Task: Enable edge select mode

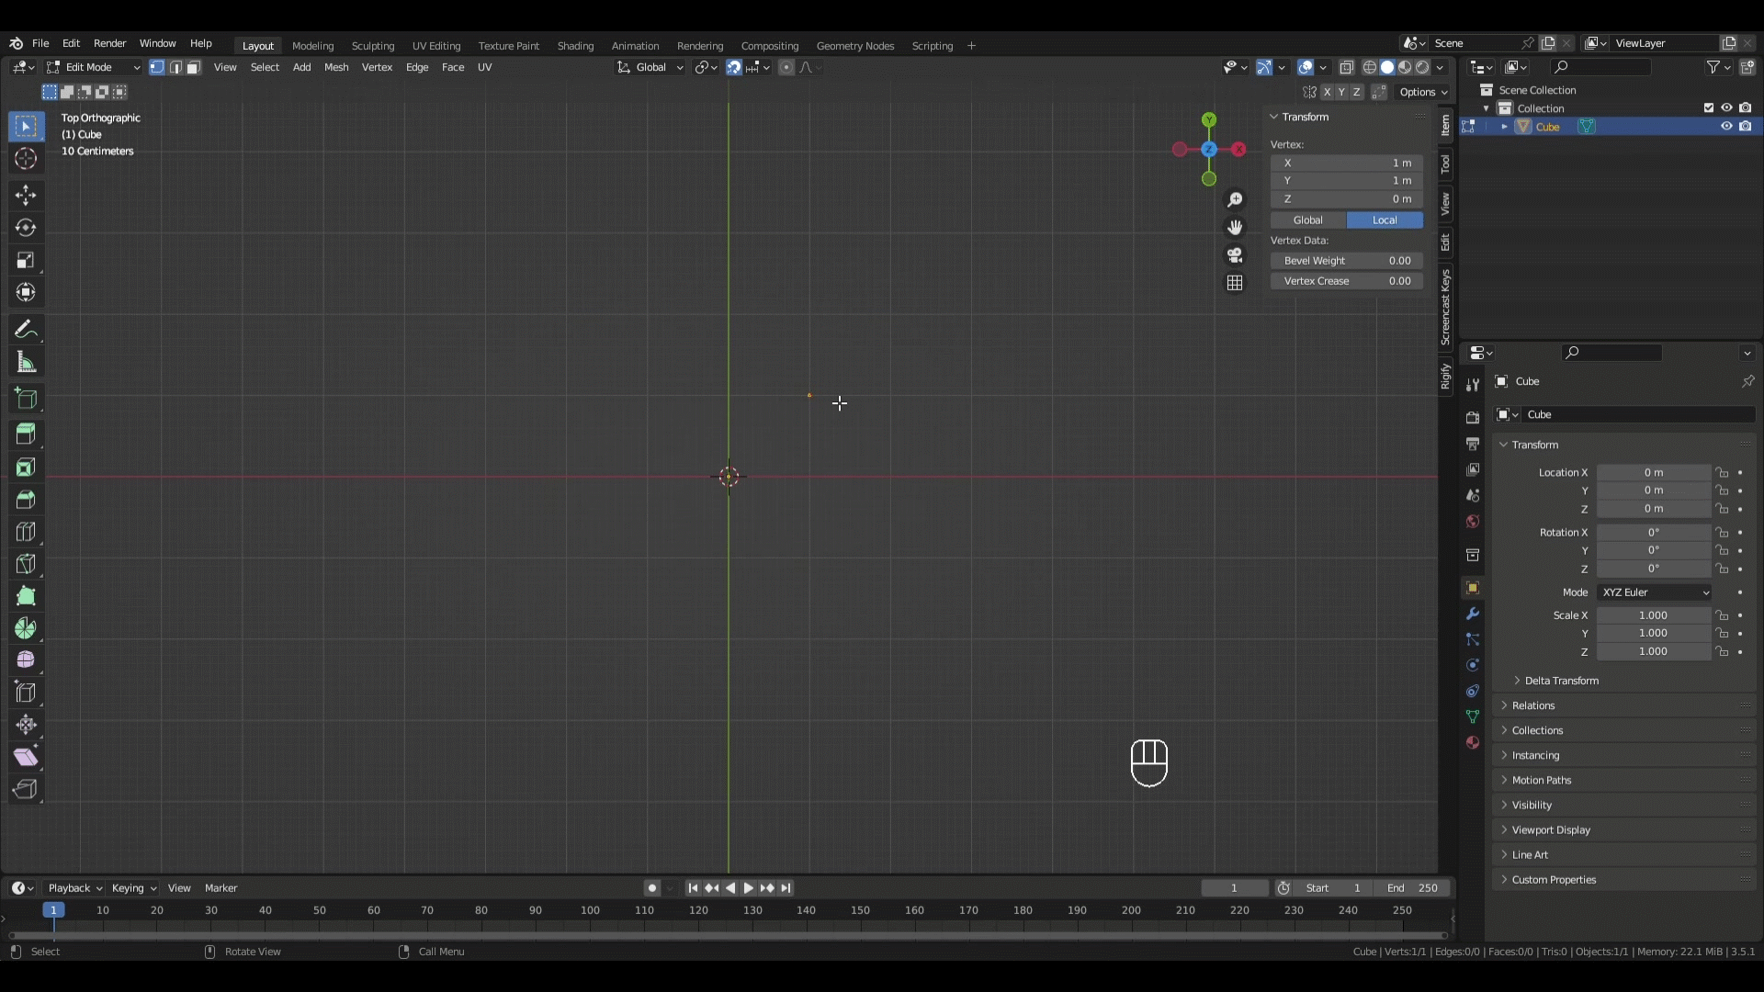Action: point(175,67)
